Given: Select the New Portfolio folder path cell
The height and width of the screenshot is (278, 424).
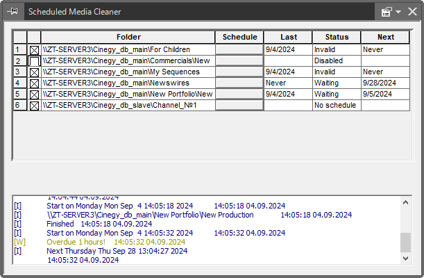Looking at the screenshot, I should point(128,95).
